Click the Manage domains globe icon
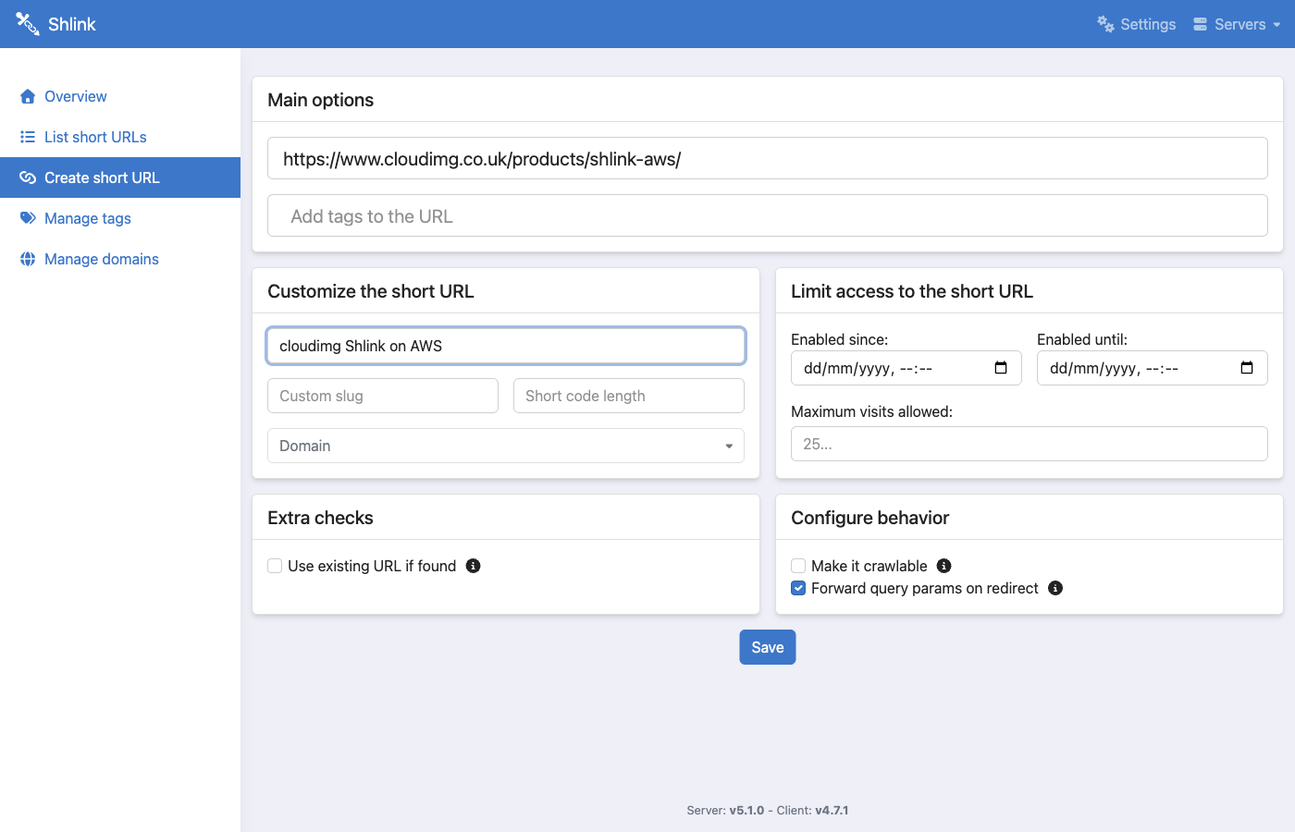This screenshot has width=1295, height=832. click(28, 259)
